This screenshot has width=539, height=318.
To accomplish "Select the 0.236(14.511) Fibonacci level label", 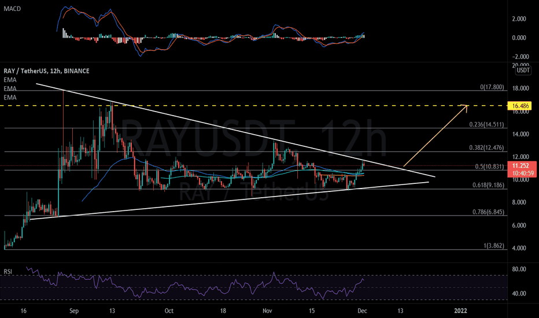I will pyautogui.click(x=487, y=124).
